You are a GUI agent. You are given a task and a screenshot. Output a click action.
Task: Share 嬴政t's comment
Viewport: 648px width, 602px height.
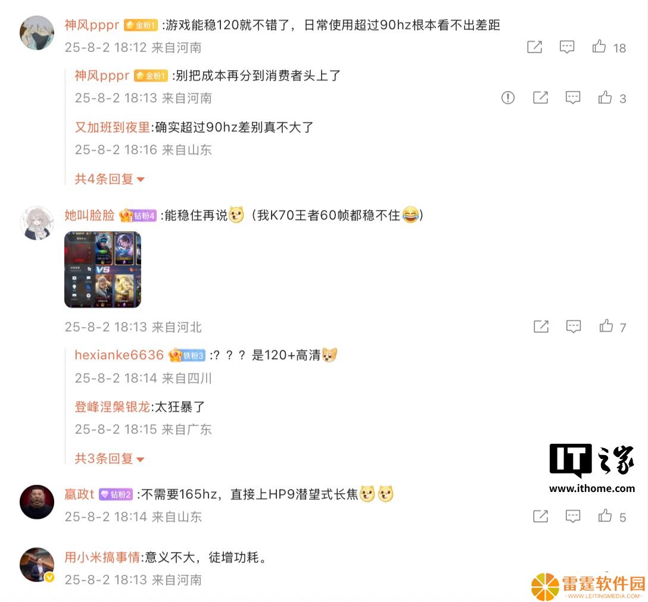[x=540, y=516]
